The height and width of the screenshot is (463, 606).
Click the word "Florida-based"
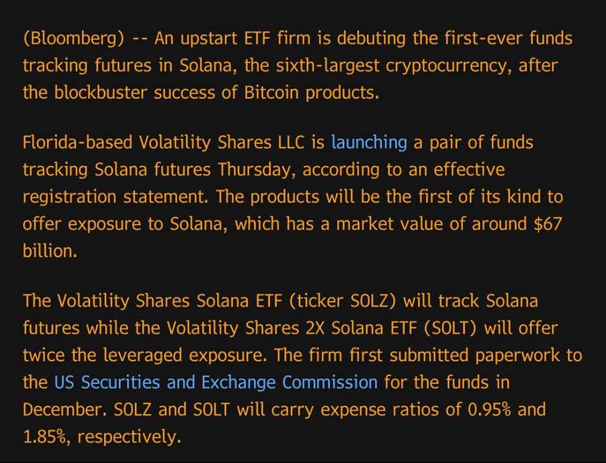(x=77, y=142)
